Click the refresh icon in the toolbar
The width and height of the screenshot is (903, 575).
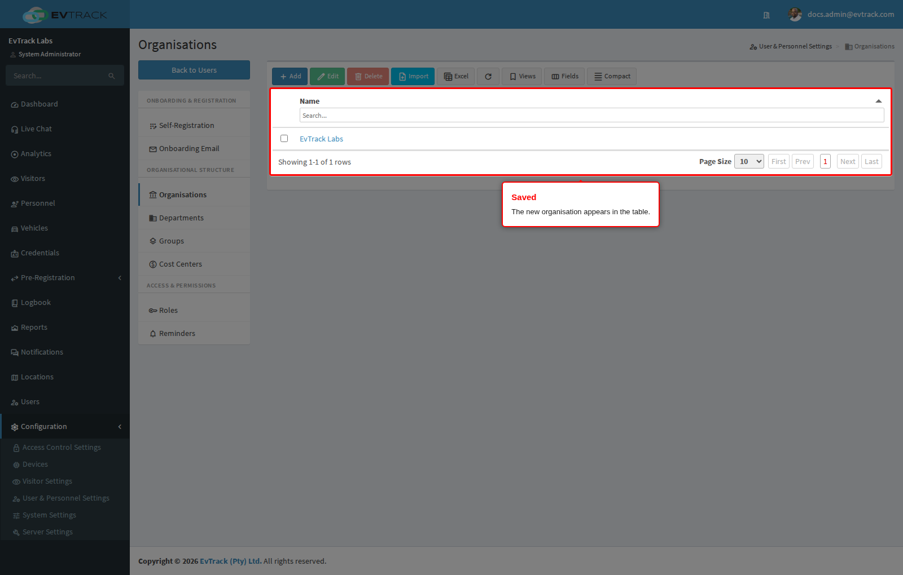[x=488, y=77]
